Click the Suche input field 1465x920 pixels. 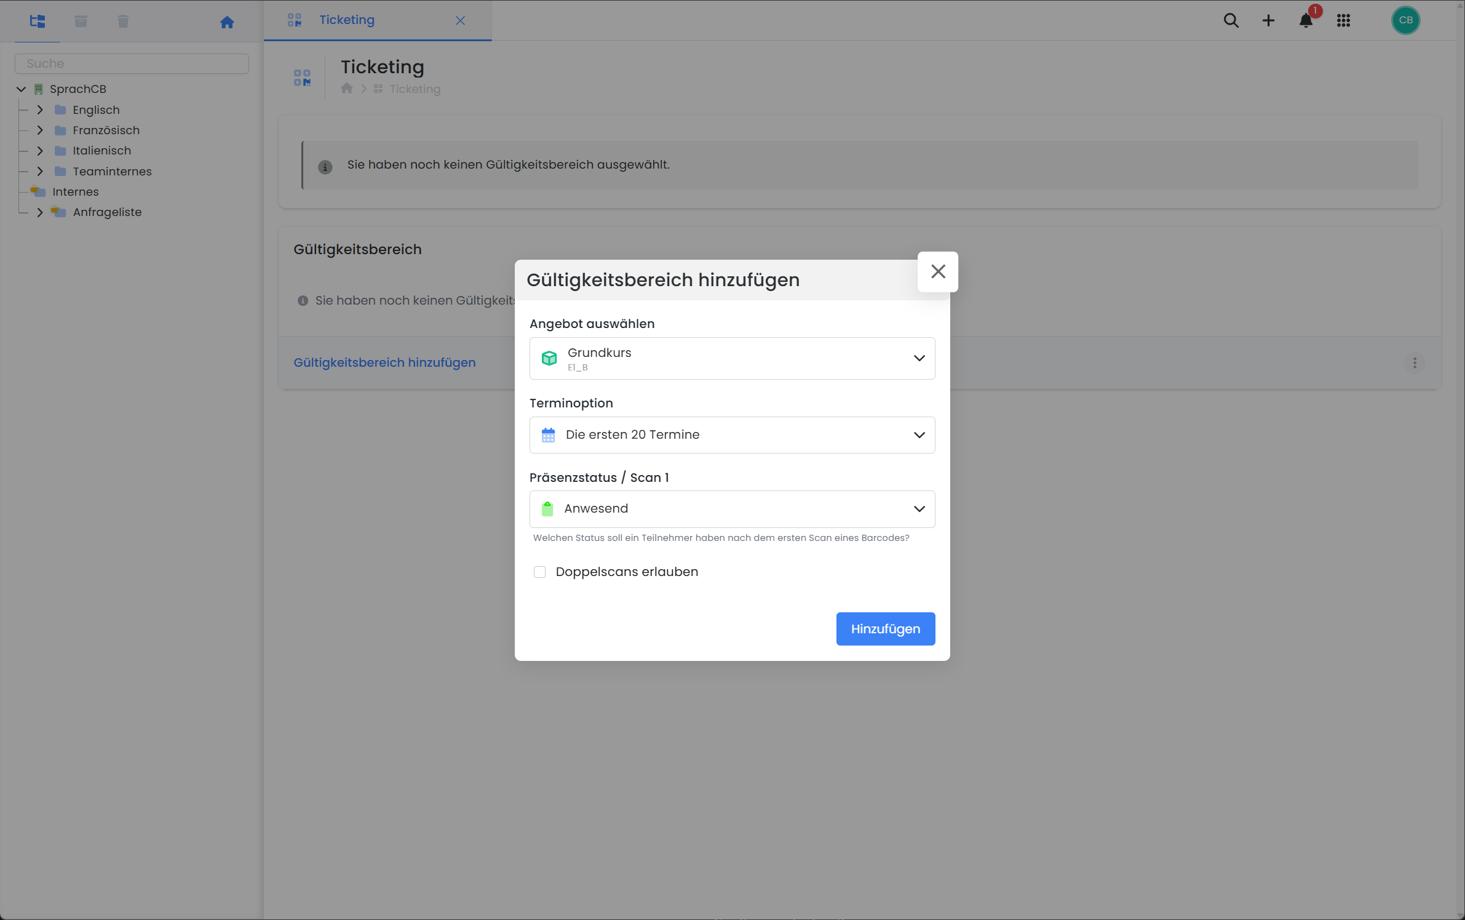point(132,63)
